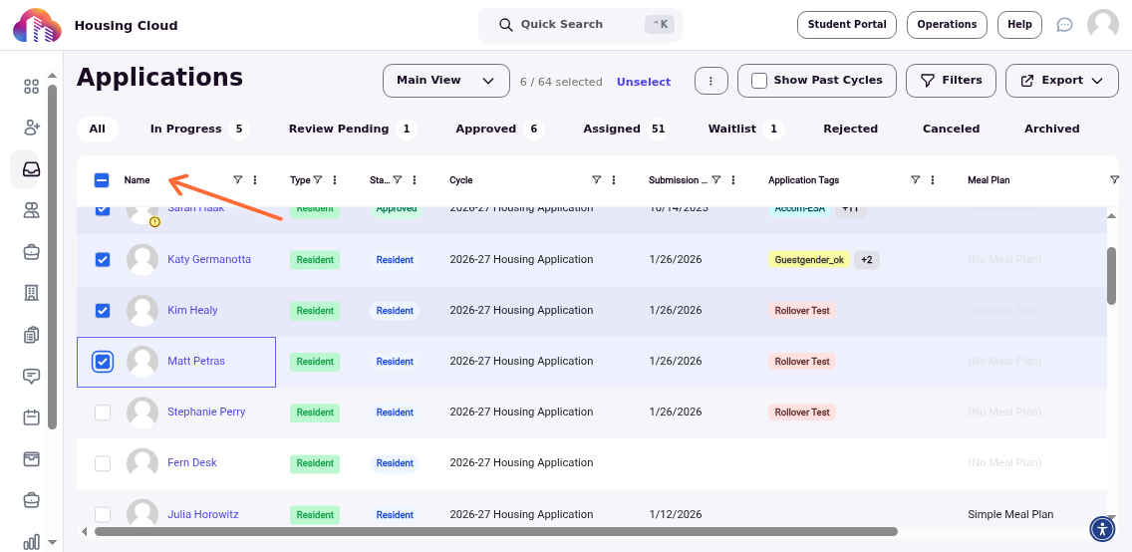The image size is (1132, 552).
Task: Open Katy Germanotta's application link
Action: [209, 259]
